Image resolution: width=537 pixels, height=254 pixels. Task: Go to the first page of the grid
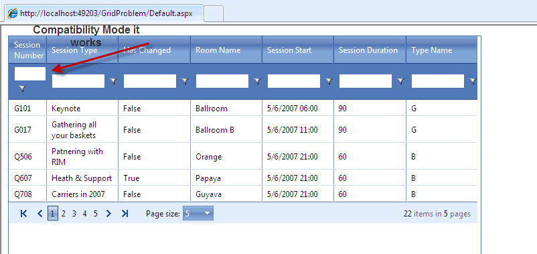point(23,214)
